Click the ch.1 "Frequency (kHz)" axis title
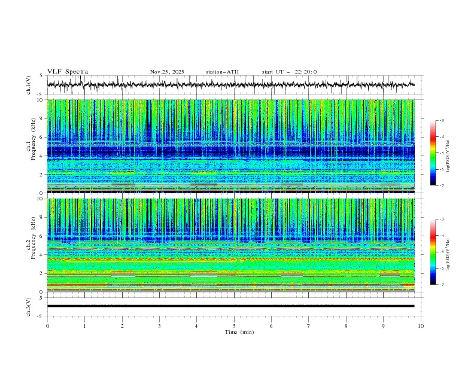This screenshot has height=366, width=474. pyautogui.click(x=33, y=138)
